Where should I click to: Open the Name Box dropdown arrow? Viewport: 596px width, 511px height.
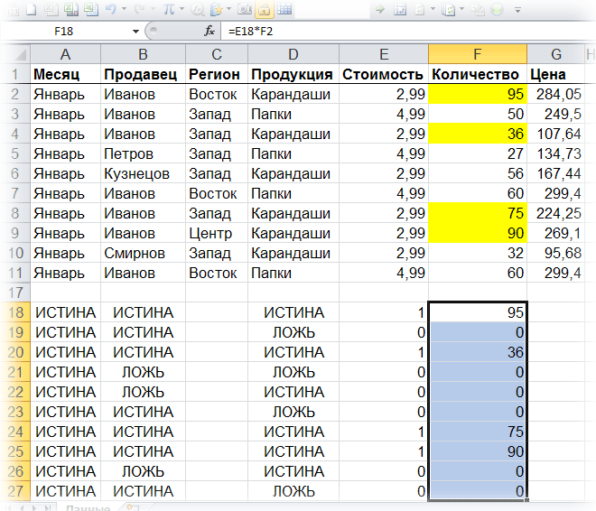tap(135, 32)
